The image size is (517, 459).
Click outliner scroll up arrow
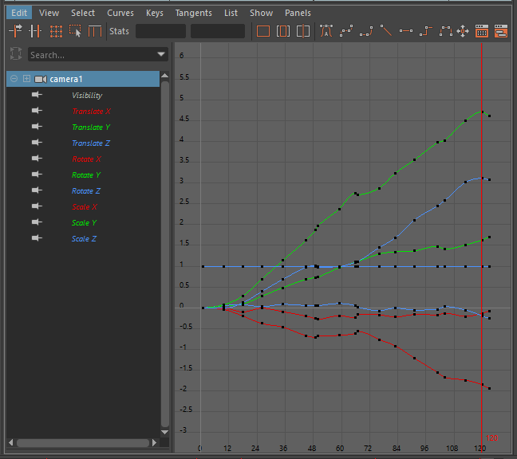click(165, 76)
